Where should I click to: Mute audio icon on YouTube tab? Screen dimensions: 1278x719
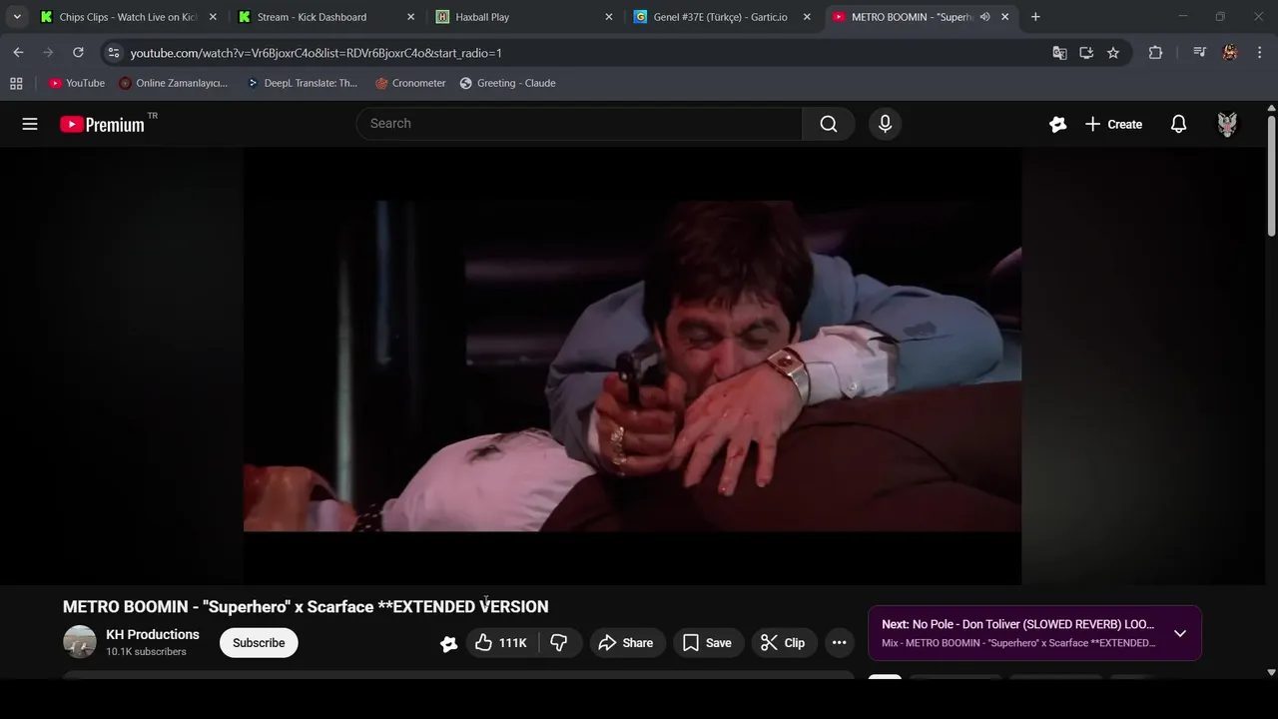tap(985, 17)
